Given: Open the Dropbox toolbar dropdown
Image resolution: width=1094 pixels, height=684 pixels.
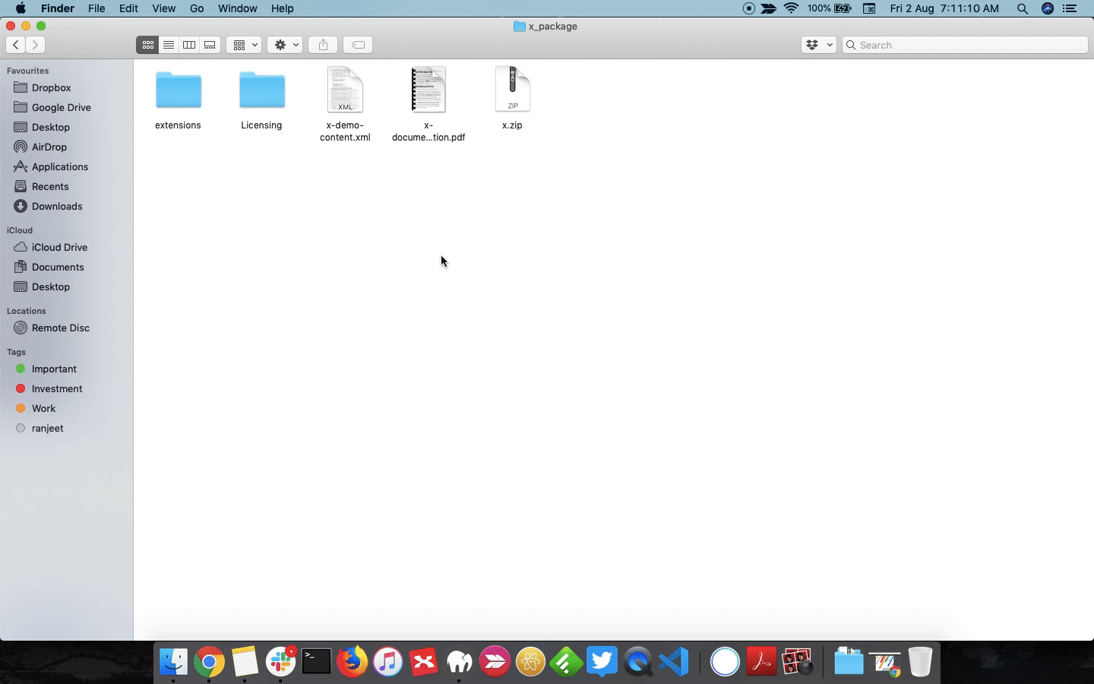Looking at the screenshot, I should pos(818,45).
